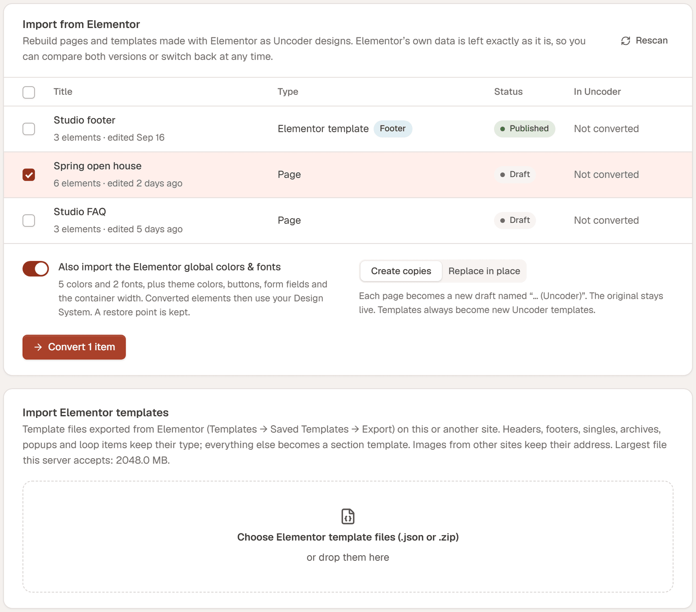Click the 'or drop them here' text

pos(348,558)
